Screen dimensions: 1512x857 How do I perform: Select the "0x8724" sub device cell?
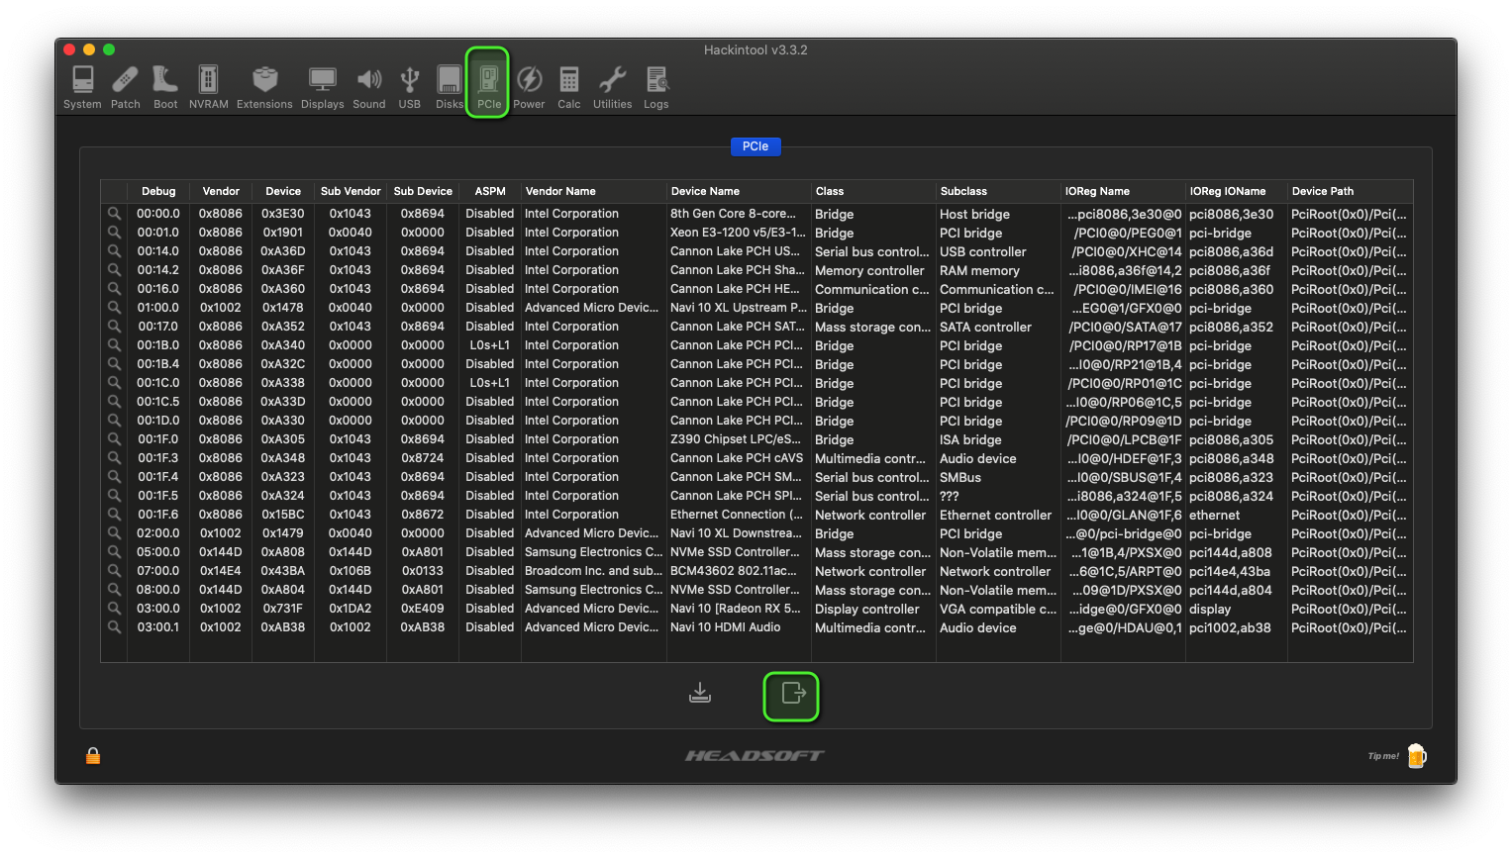click(x=423, y=458)
